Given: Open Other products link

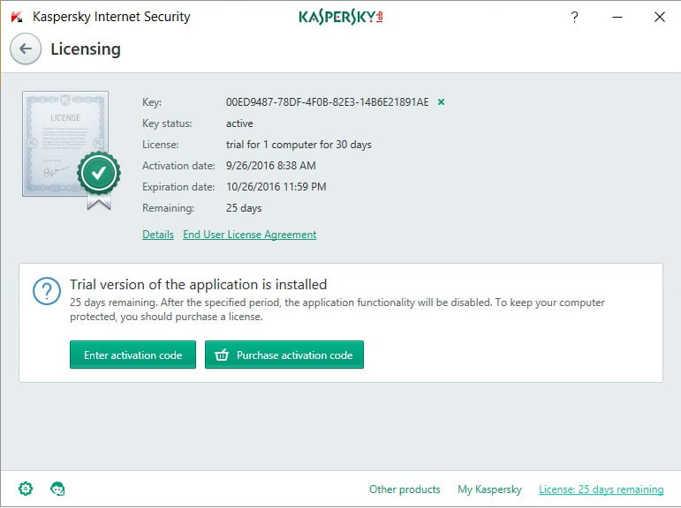Looking at the screenshot, I should [x=405, y=489].
